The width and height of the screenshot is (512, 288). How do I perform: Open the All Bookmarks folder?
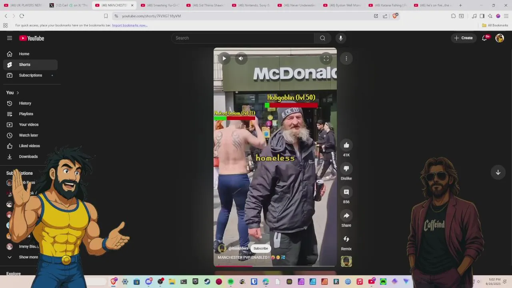[x=495, y=25]
